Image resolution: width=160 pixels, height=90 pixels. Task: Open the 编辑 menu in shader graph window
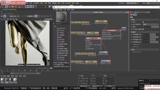[57, 9]
